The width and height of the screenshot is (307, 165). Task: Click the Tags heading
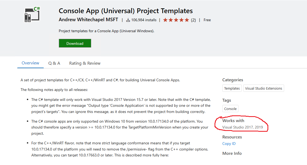227,100
